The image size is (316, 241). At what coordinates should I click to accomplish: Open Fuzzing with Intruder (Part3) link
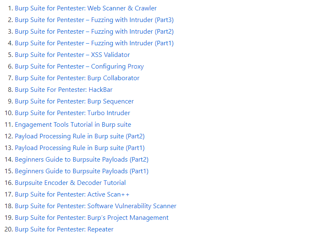94,20
